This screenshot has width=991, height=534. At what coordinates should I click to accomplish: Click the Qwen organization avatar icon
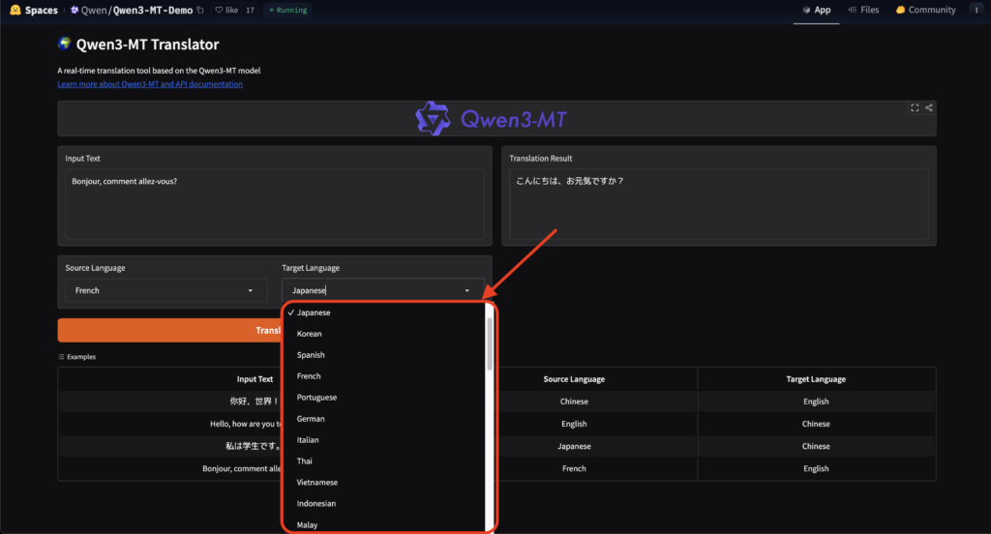74,10
